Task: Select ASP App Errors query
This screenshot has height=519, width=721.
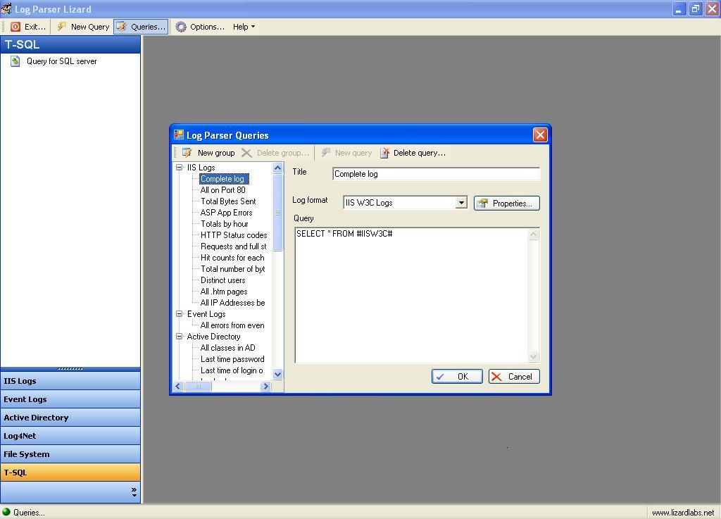Action: click(x=226, y=213)
